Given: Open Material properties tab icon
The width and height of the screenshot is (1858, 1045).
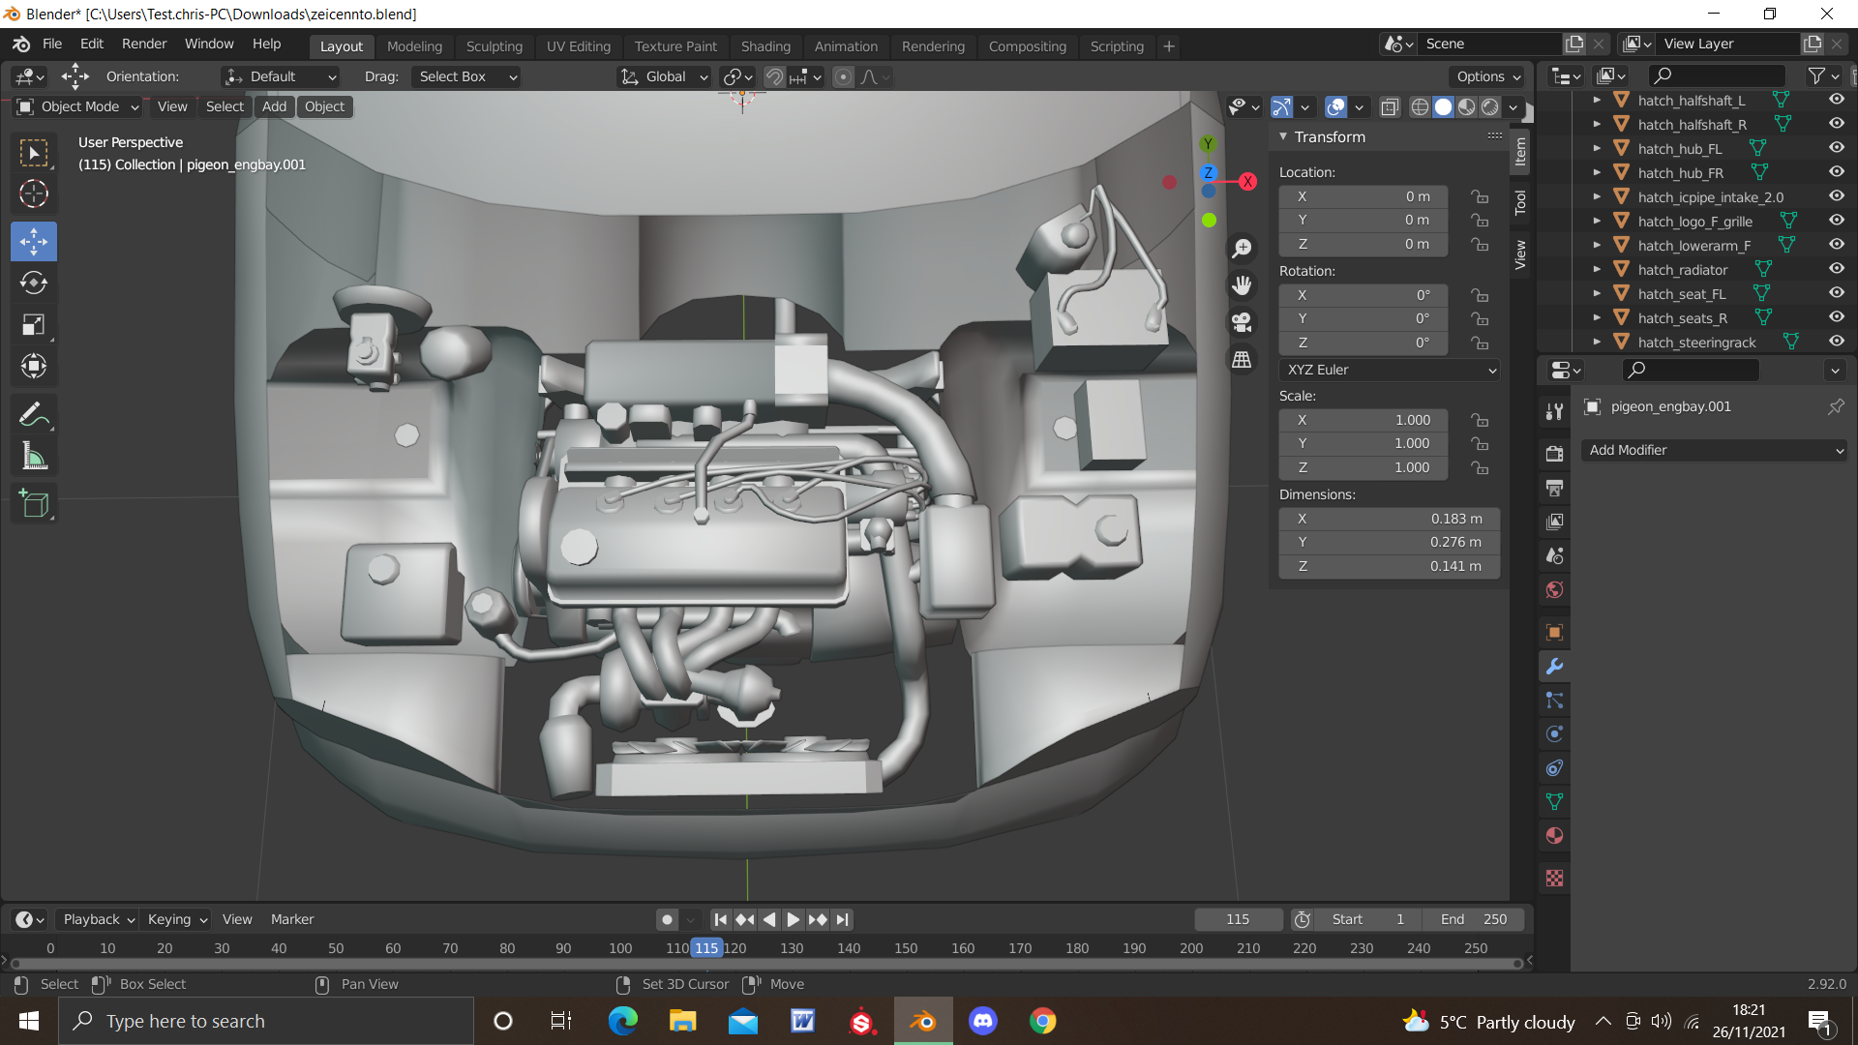Looking at the screenshot, I should coord(1555,836).
